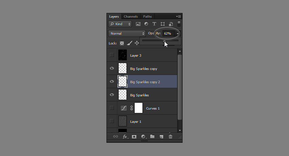This screenshot has height=156, width=289.
Task: Click the opacity slider handle
Action: (164, 41)
